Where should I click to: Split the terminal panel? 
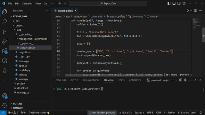coord(180,80)
